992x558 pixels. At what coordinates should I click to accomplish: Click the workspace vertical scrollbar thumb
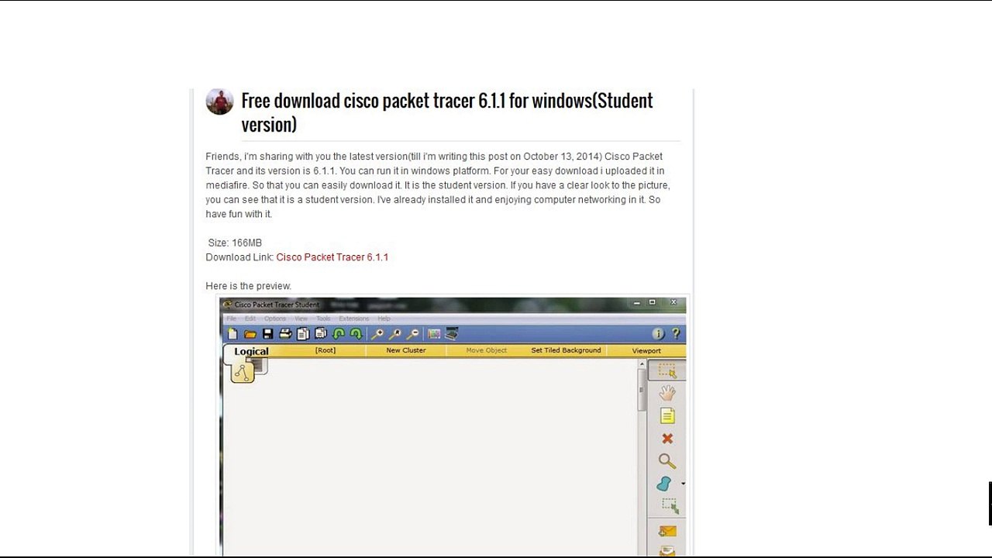click(x=642, y=390)
